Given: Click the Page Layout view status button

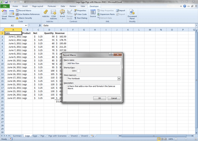Looking at the screenshot, I should point(162,139).
